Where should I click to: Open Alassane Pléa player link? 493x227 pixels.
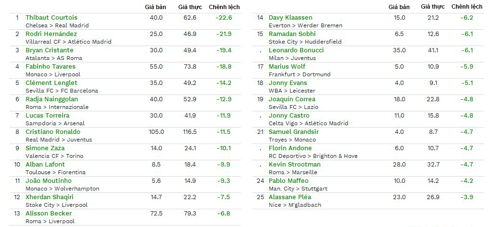click(290, 197)
